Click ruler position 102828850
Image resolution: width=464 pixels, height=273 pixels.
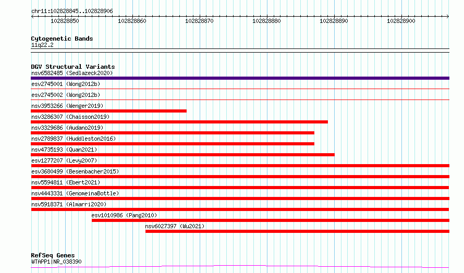click(x=65, y=21)
